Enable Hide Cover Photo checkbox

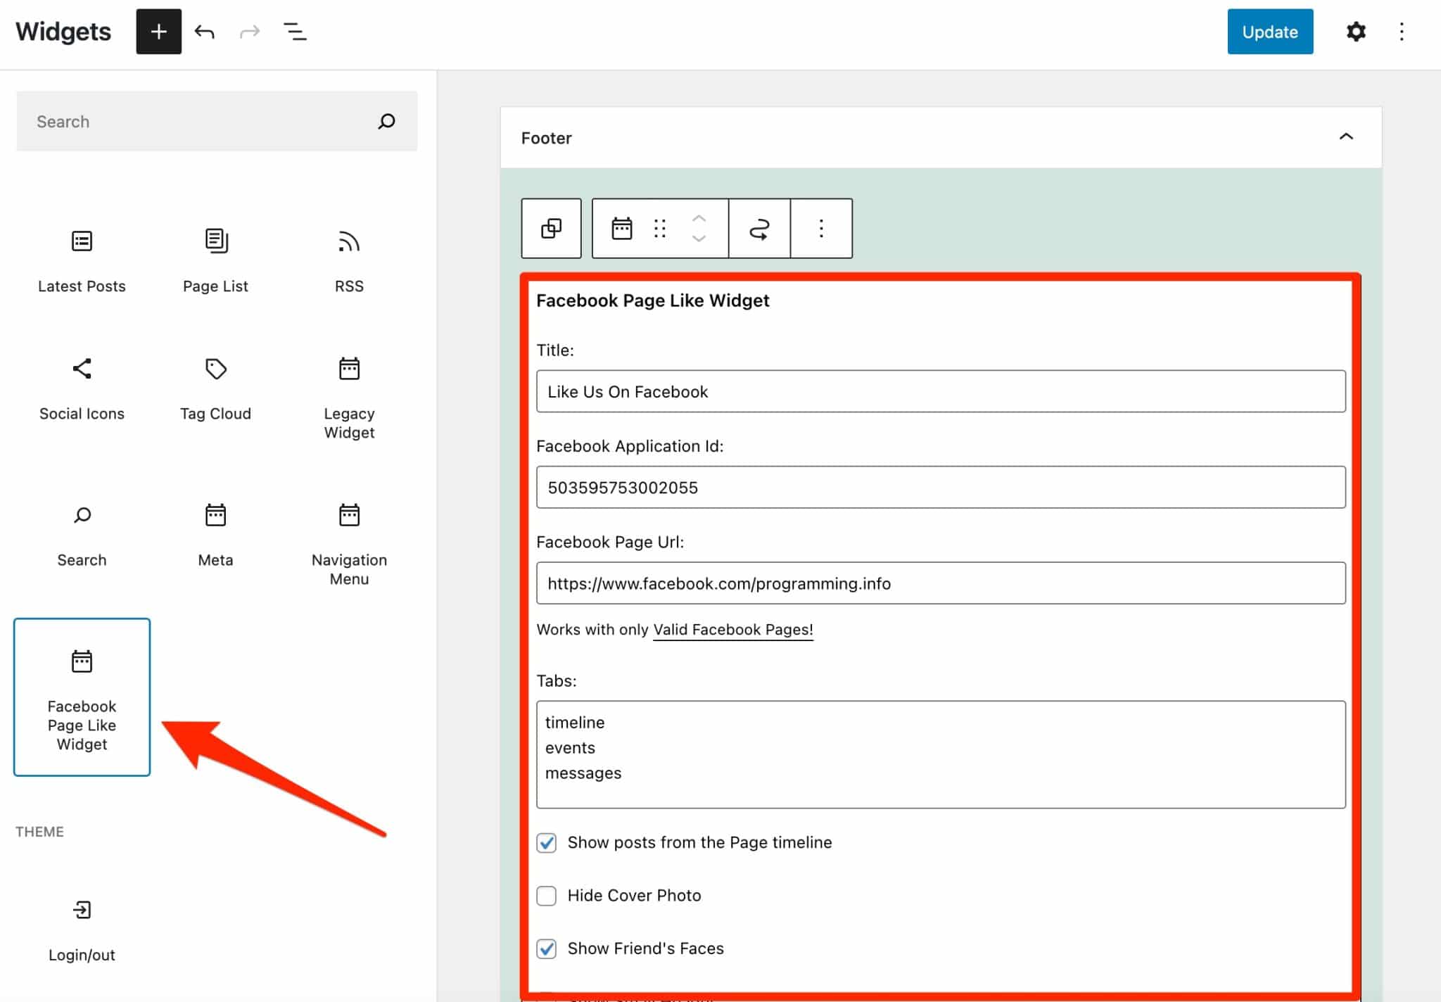pyautogui.click(x=547, y=895)
